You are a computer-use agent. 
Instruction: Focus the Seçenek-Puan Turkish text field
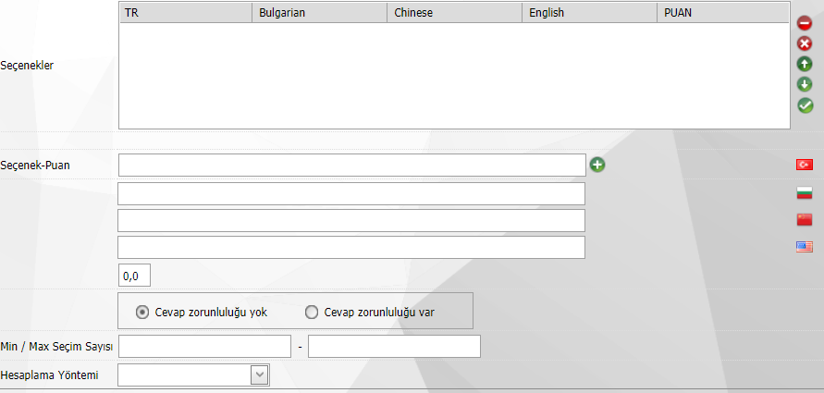point(352,165)
